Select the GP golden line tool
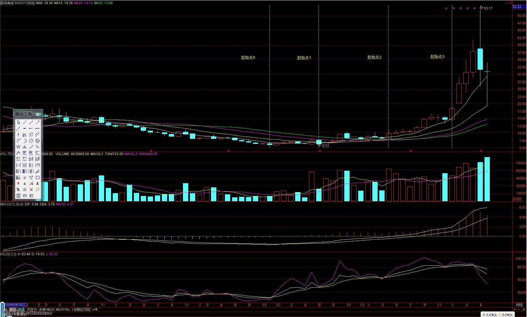Viewport: 527px width, 317px height. coord(25,153)
